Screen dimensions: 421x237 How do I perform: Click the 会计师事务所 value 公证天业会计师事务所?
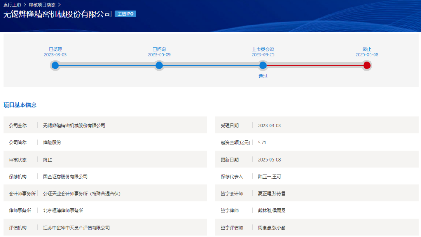coord(82,194)
